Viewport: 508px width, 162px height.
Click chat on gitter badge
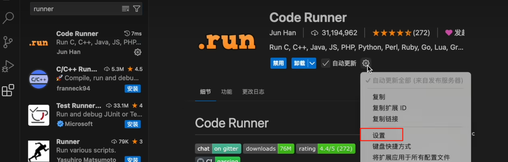(218, 149)
